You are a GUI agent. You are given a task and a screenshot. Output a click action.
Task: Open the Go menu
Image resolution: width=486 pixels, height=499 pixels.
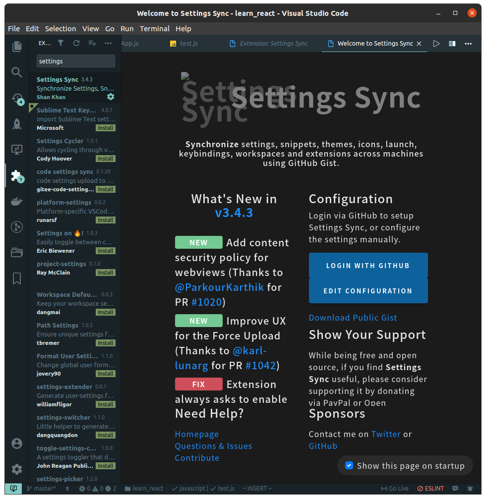pos(110,29)
